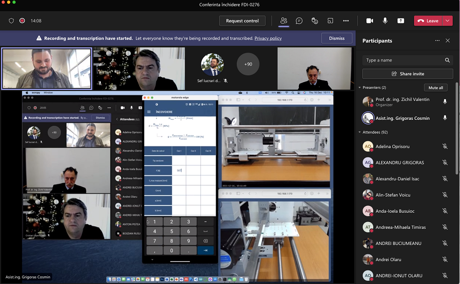
Task: Click the Mute all button
Action: [x=435, y=87]
